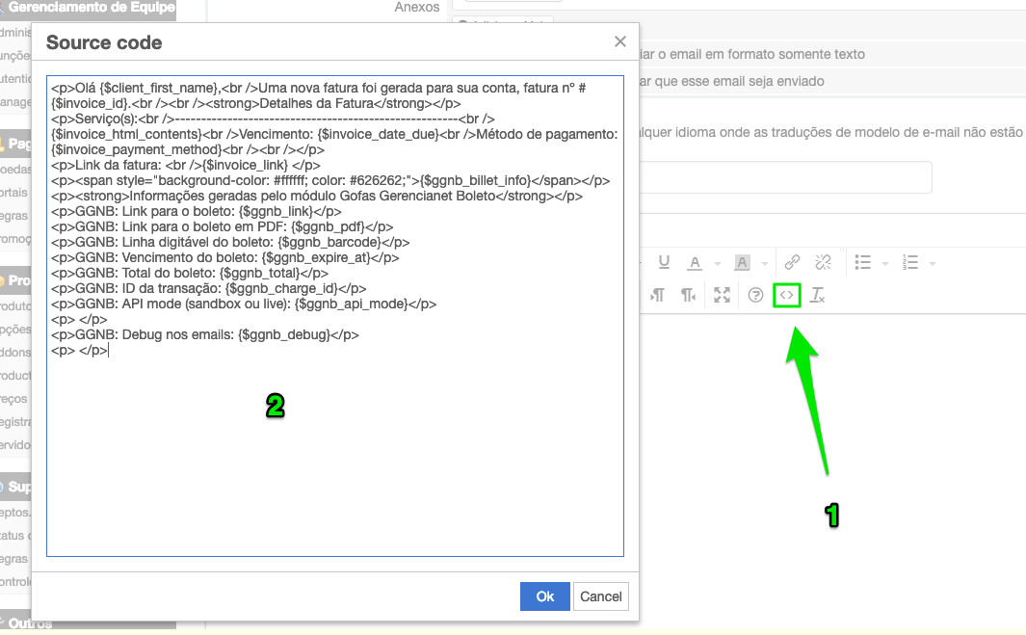Screen dimensions: 1026x635
Task: Toggle fullscreen editor mode
Action: [x=722, y=295]
